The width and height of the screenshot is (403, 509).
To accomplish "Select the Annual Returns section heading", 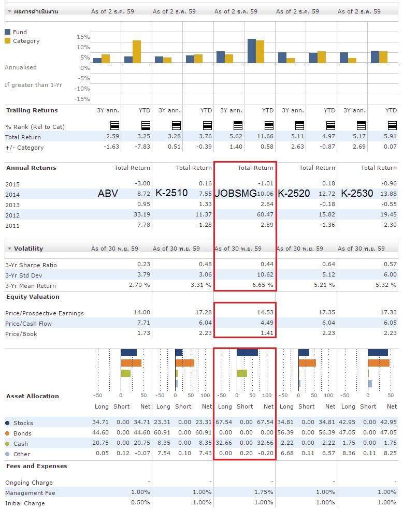I will (x=31, y=168).
